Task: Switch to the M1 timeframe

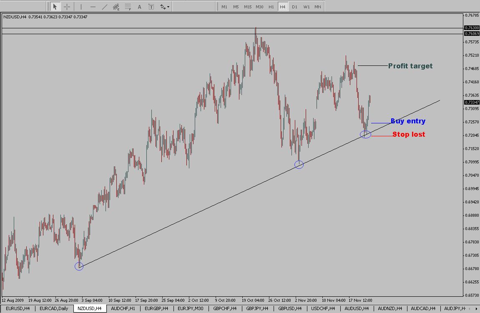Action: (x=224, y=7)
